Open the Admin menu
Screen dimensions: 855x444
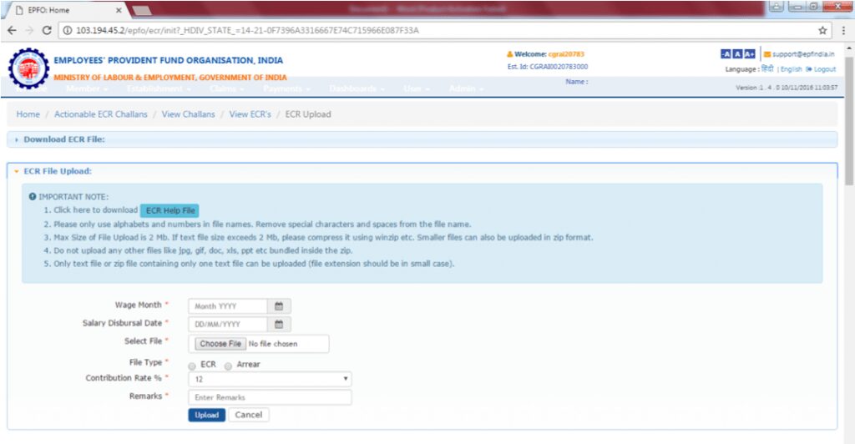pyautogui.click(x=466, y=88)
